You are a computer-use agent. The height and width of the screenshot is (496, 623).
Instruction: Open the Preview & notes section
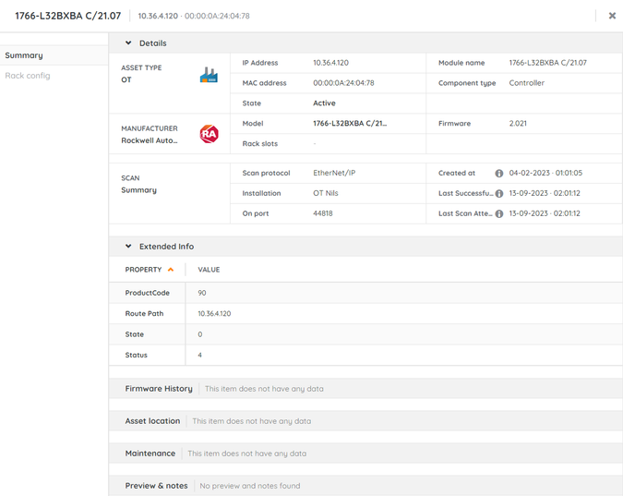click(x=156, y=486)
